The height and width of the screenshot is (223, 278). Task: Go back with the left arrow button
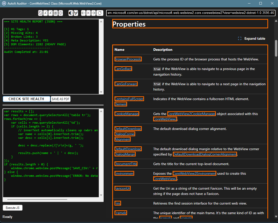click(x=83, y=13)
